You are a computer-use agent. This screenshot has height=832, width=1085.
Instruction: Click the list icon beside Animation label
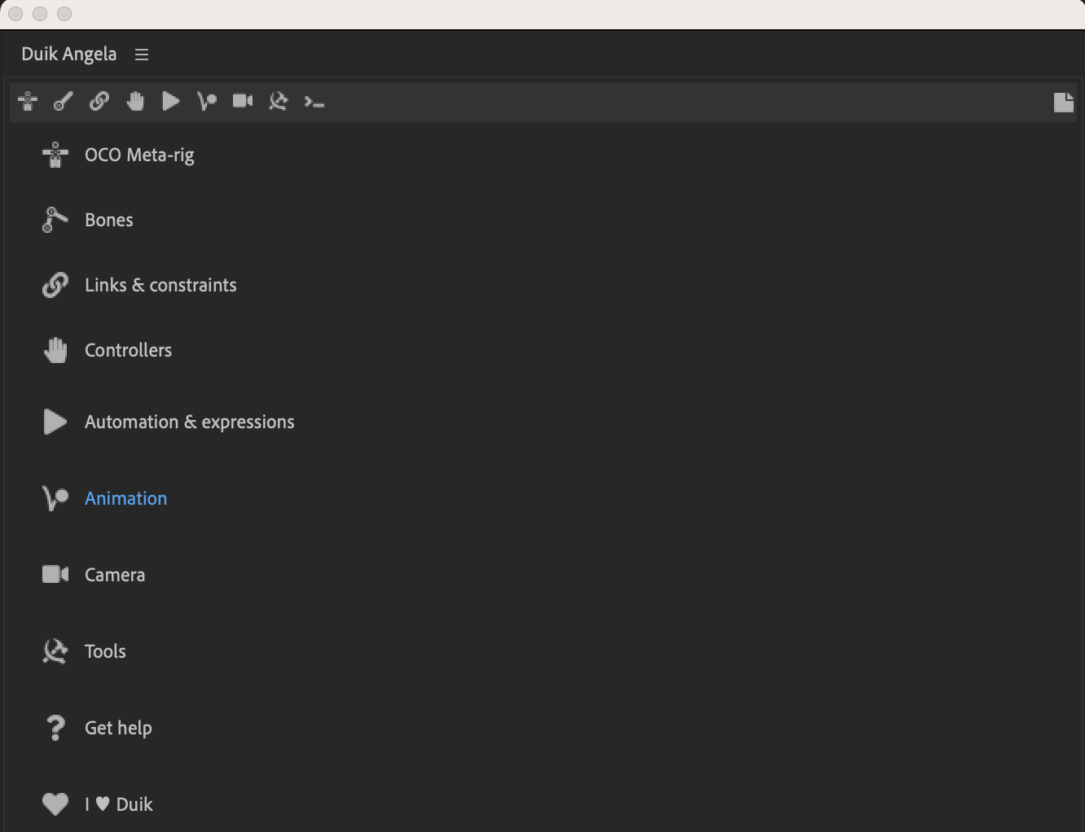tap(55, 498)
